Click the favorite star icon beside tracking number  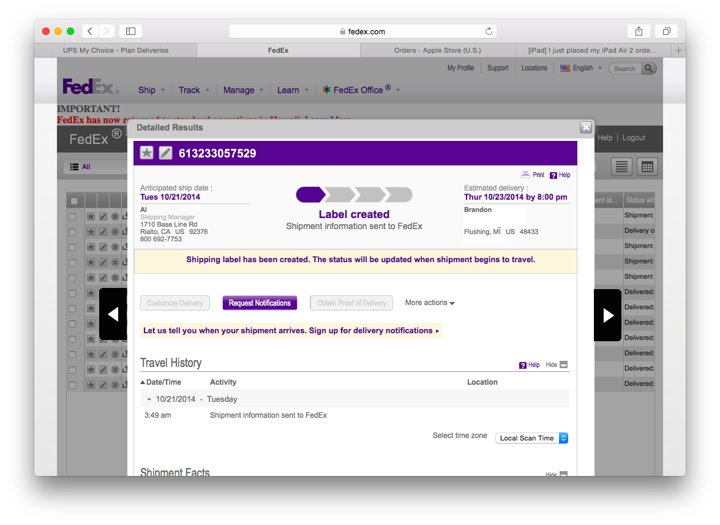click(x=146, y=153)
